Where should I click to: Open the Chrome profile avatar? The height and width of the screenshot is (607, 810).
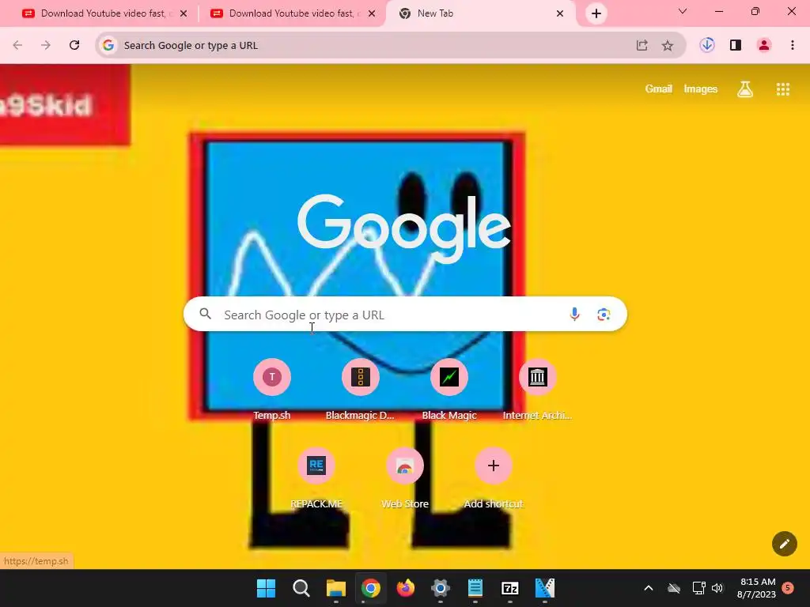(764, 45)
